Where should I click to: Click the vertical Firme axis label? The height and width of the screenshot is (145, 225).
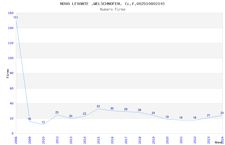coord(8,74)
